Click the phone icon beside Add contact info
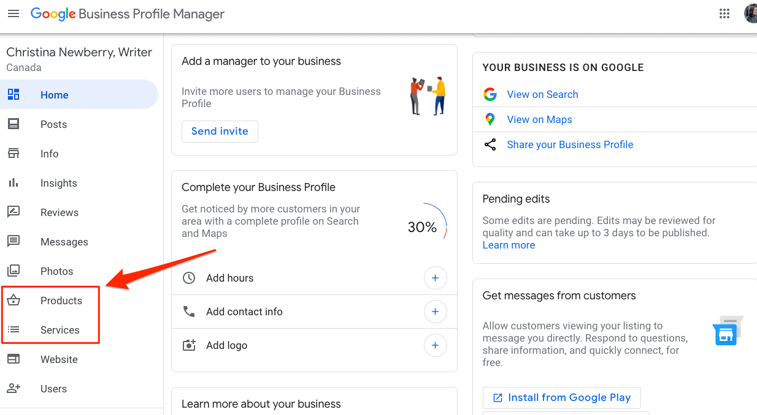Viewport: 757px width, 415px height. click(x=189, y=312)
